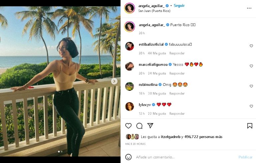Like estibalizoficial's comment
This screenshot has width=256, height=163.
pyautogui.click(x=251, y=46)
